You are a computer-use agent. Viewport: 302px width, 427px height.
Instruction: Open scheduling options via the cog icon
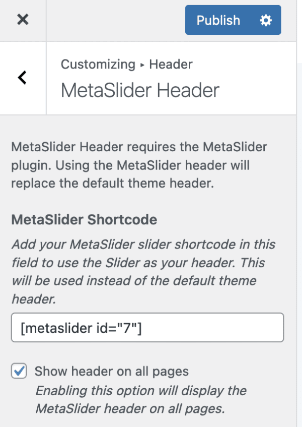click(x=266, y=20)
